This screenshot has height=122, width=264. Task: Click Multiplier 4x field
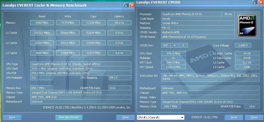pos(174,58)
